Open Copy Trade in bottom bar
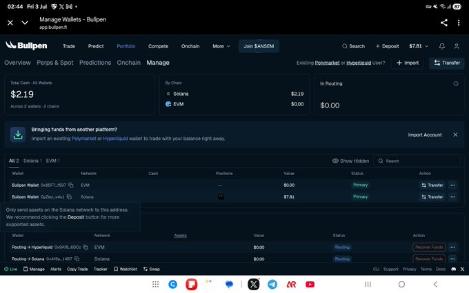Viewport: 469px width, 293px height. pyautogui.click(x=77, y=269)
